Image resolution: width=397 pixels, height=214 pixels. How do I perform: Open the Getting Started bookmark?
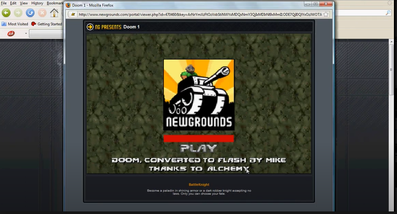coord(47,24)
